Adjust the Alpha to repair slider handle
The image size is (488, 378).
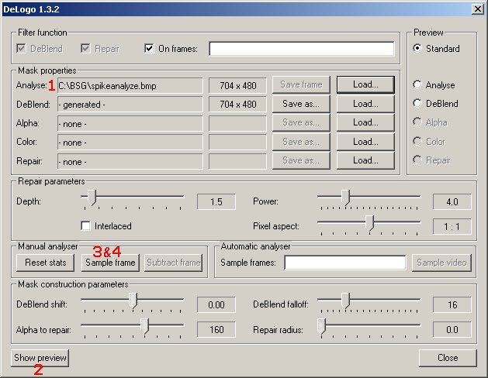pos(144,326)
